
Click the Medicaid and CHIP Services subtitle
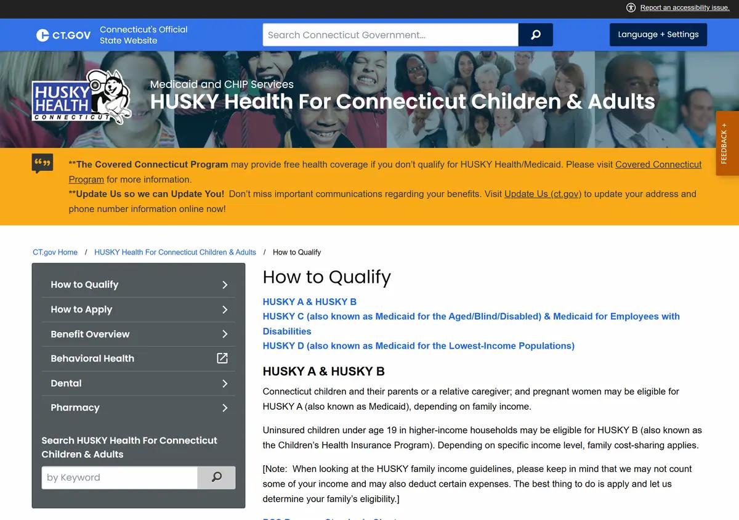tap(222, 84)
